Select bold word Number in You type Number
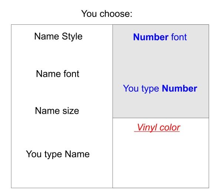 (179, 89)
